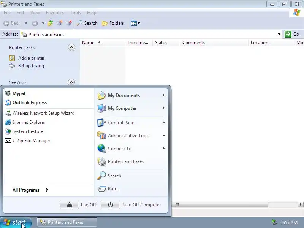The height and width of the screenshot is (228, 304).
Task: Click the Start button on taskbar
Action: [16, 222]
